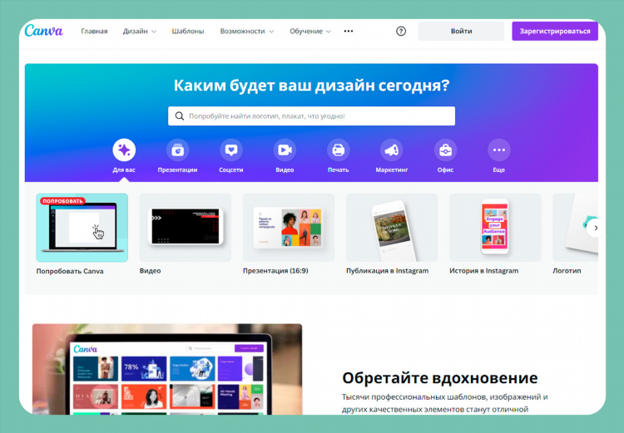Open the Шаблоны menu item
Image resolution: width=624 pixels, height=433 pixels.
click(x=188, y=31)
